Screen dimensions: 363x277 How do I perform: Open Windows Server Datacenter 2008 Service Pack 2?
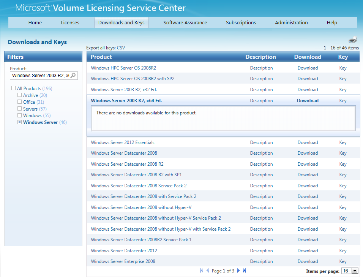point(139,186)
